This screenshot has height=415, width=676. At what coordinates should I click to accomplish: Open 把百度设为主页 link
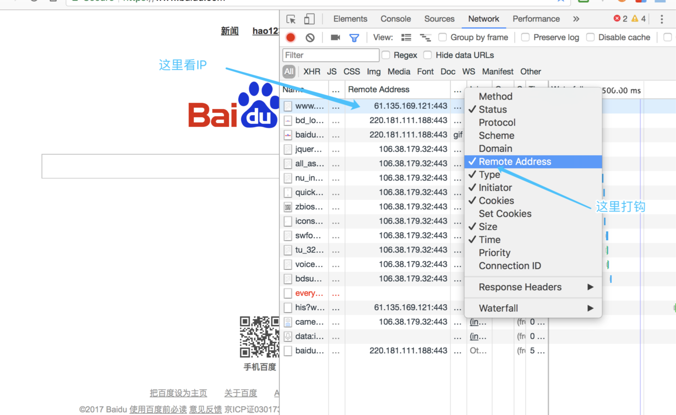tap(178, 393)
